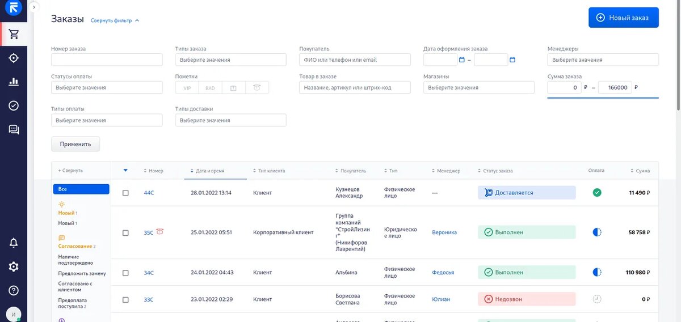Open order 35C link
This screenshot has width=681, height=322.
[148, 232]
